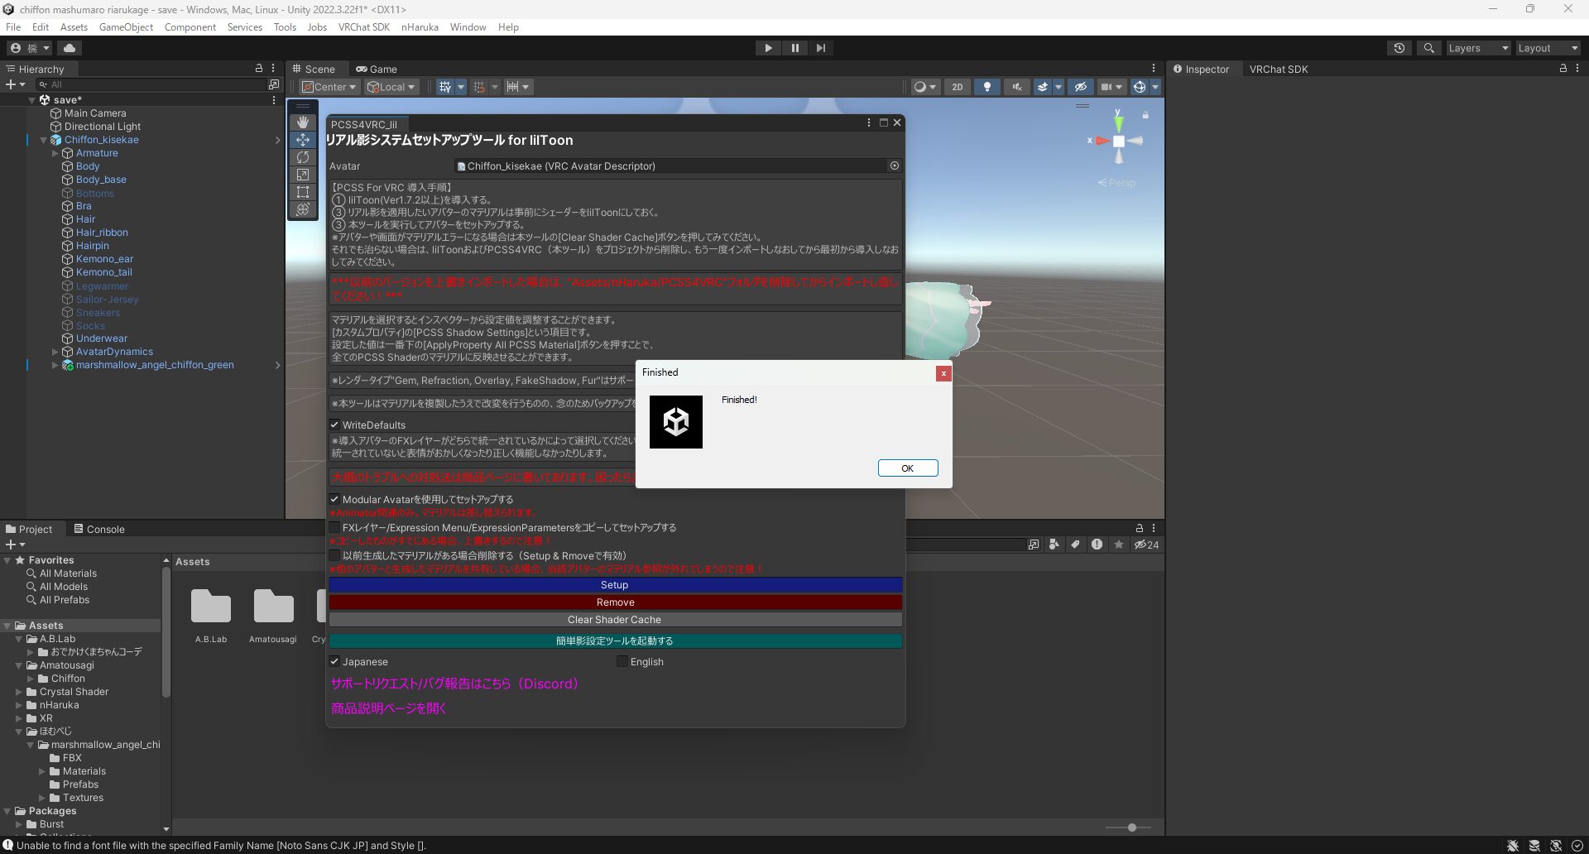The image size is (1589, 854).
Task: Open the VRChat SDK menu
Action: (363, 26)
